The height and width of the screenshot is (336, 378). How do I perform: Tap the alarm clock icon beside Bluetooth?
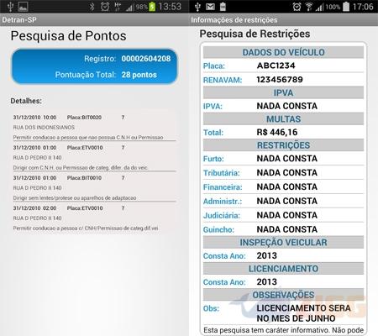tap(105, 7)
